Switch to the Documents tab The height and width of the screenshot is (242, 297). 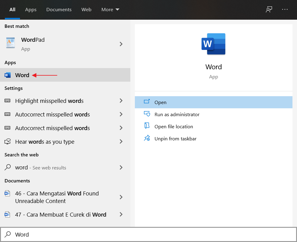[59, 9]
